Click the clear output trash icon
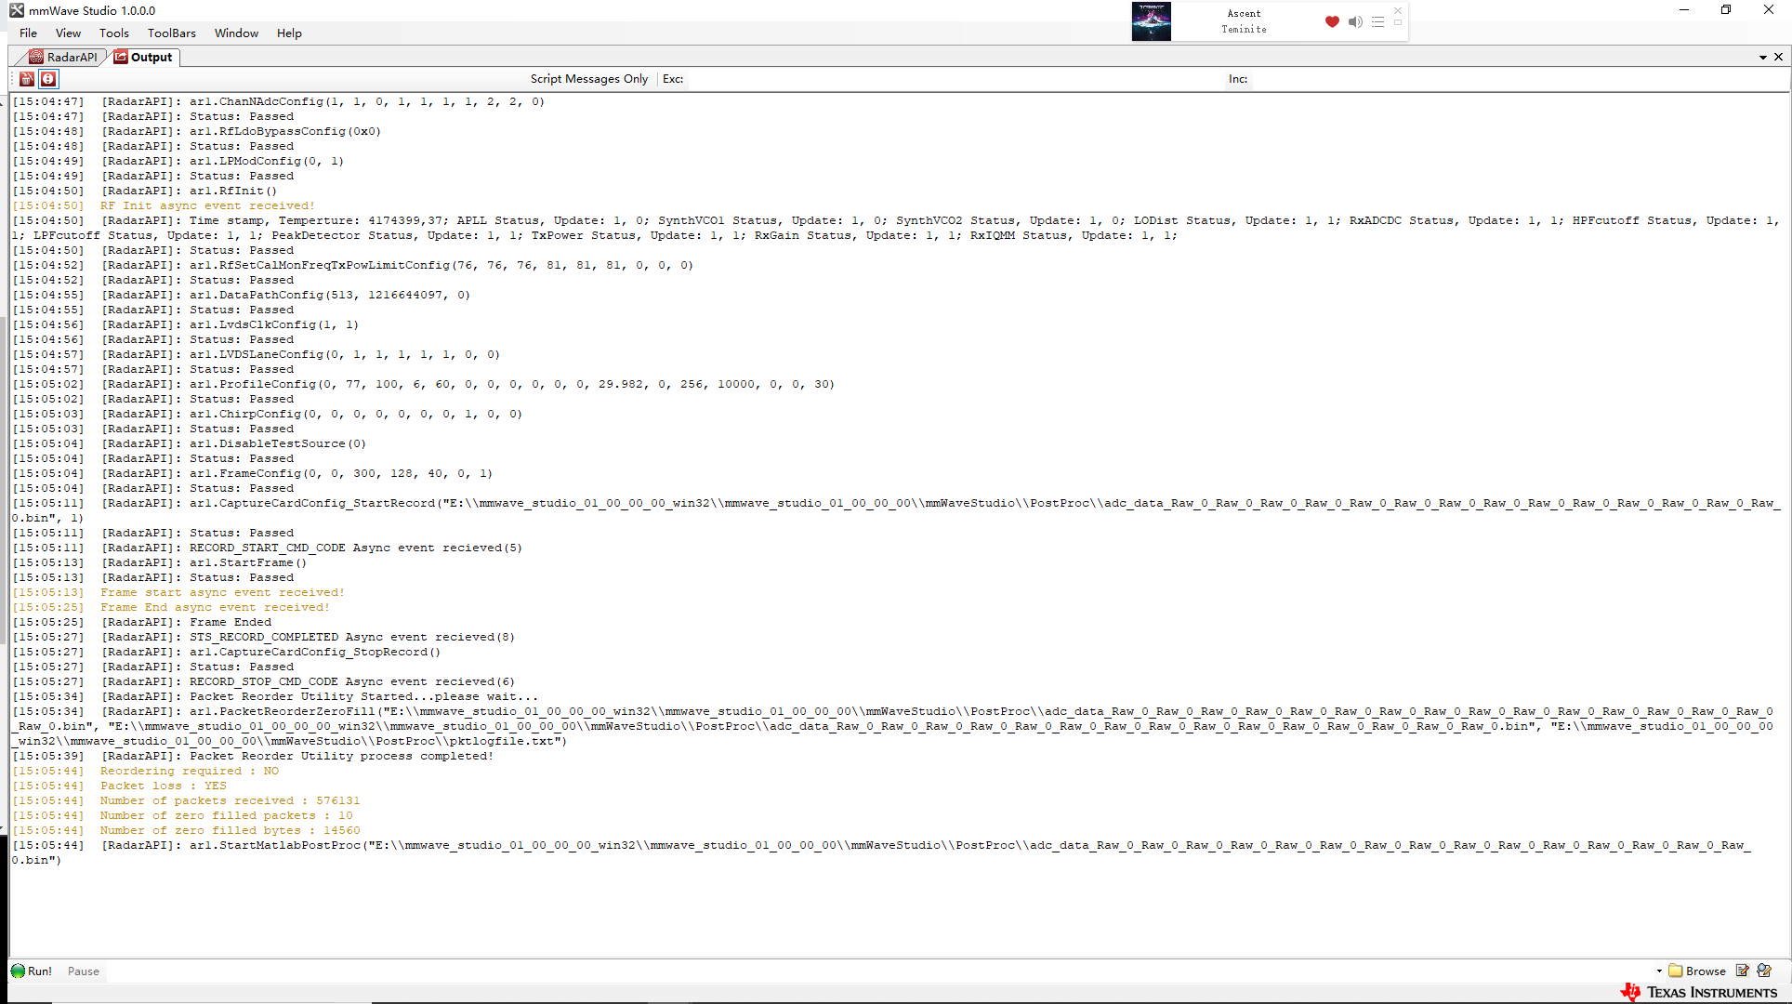1792x1004 pixels. (x=27, y=79)
